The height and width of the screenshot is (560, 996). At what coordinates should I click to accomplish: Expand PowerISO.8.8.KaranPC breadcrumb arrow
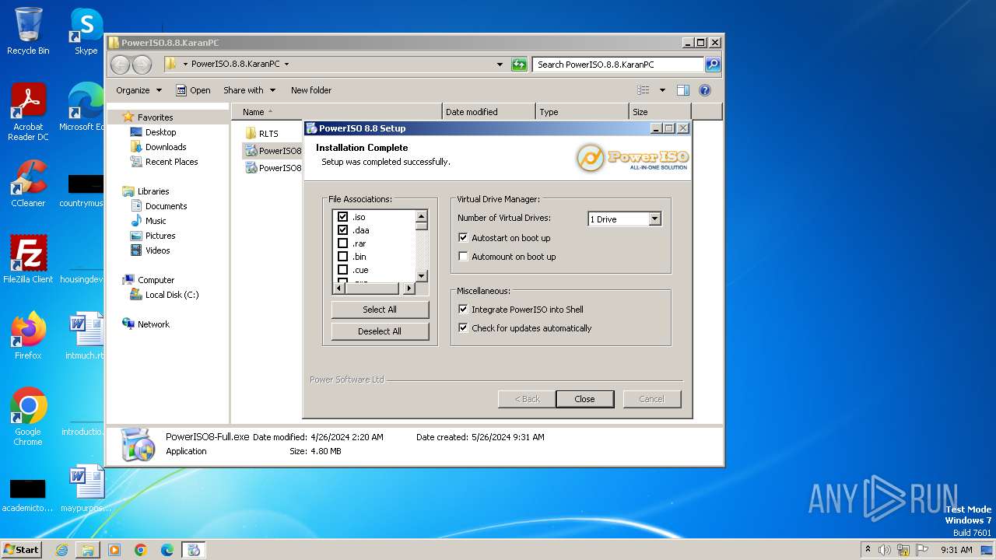286,65
